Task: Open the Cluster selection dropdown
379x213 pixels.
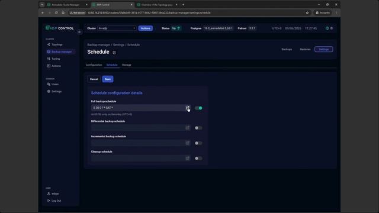Action: (117, 28)
